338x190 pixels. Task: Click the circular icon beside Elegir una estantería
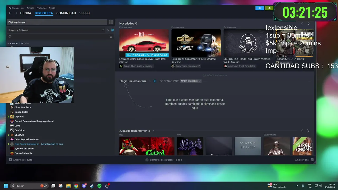tap(155, 81)
